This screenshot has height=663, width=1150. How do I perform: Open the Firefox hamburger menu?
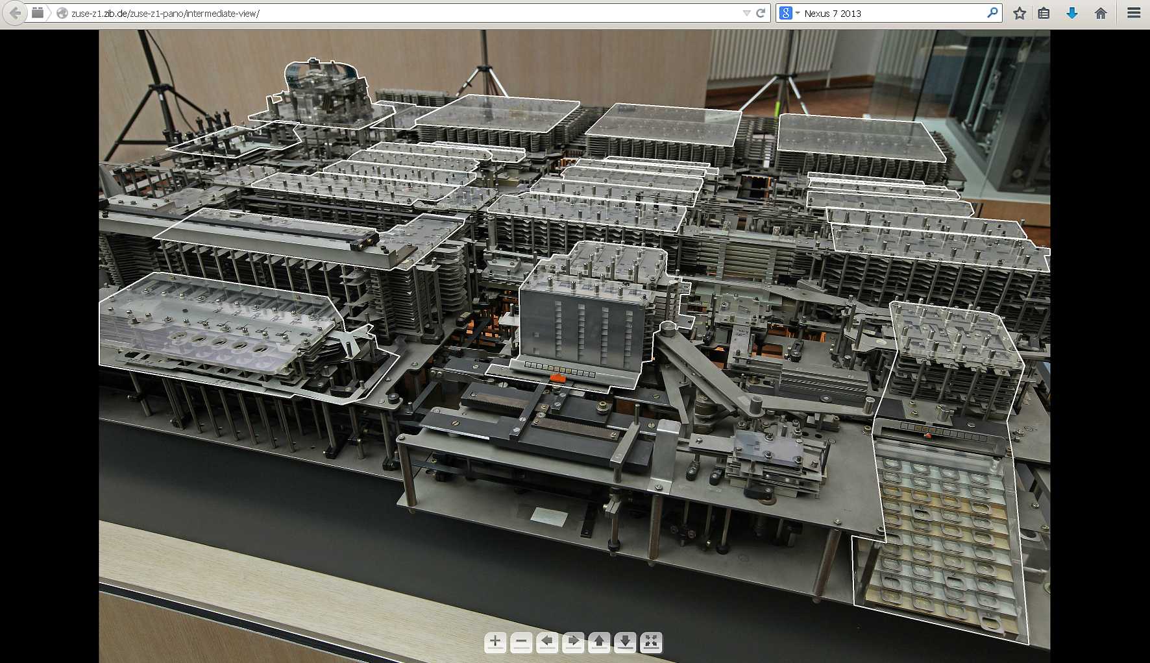(x=1134, y=13)
